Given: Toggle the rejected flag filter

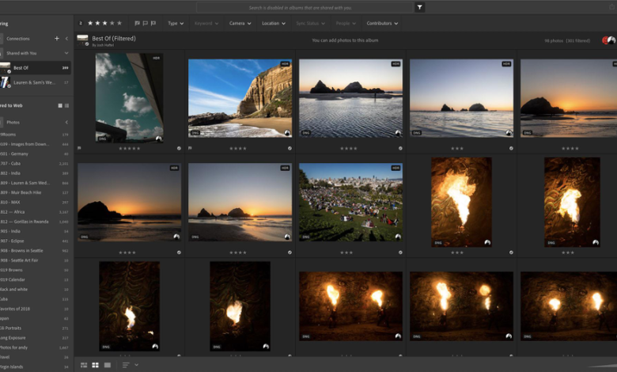Looking at the screenshot, I should pyautogui.click(x=153, y=24).
